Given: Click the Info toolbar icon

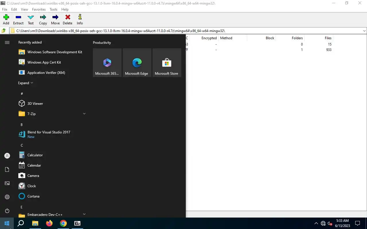Looking at the screenshot, I should pyautogui.click(x=80, y=20).
